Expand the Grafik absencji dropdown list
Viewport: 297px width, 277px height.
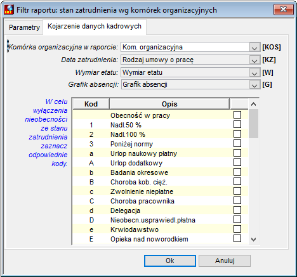(x=254, y=85)
